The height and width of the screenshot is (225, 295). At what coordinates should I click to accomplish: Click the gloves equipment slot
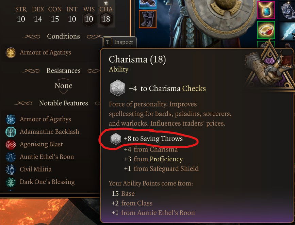[148, 4]
